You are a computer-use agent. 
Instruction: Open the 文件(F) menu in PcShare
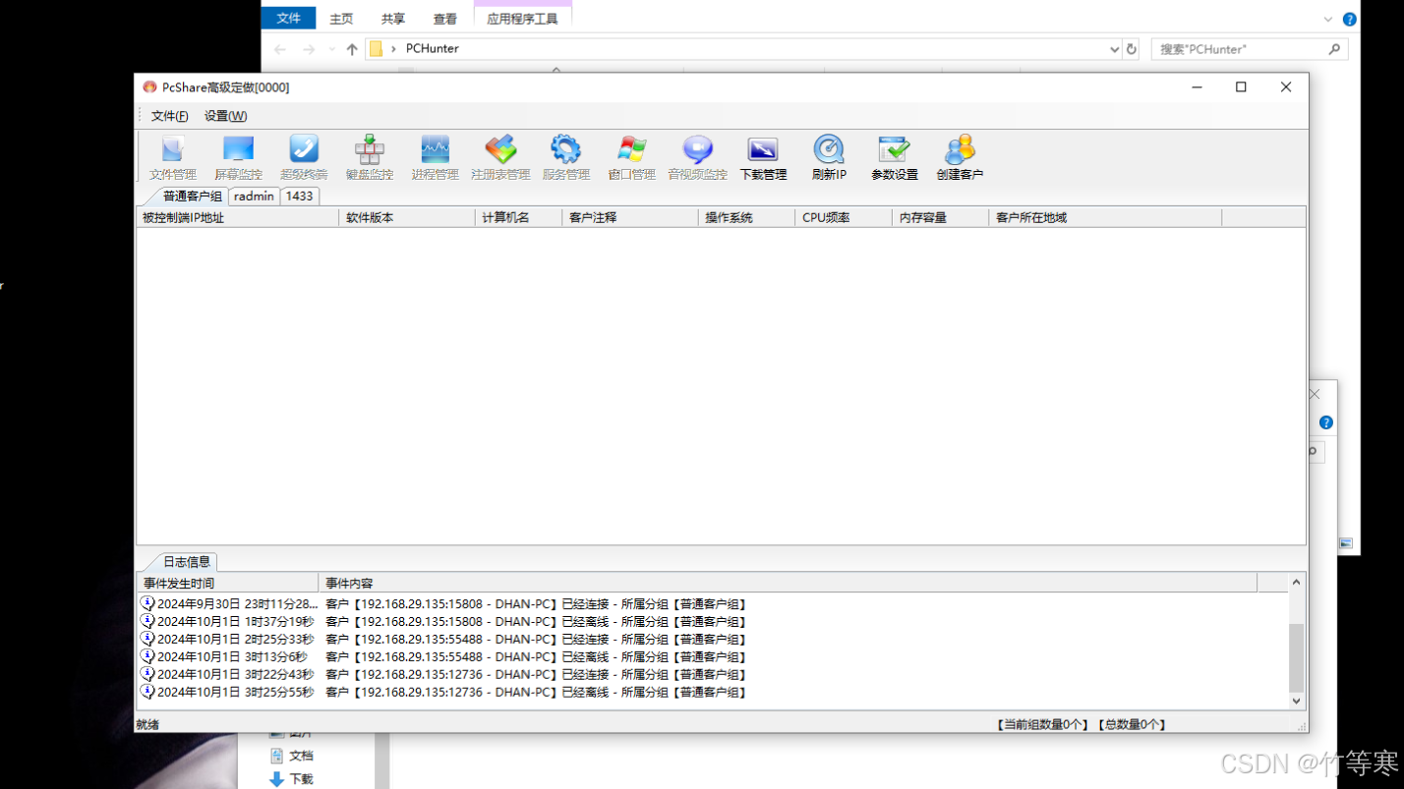click(169, 116)
